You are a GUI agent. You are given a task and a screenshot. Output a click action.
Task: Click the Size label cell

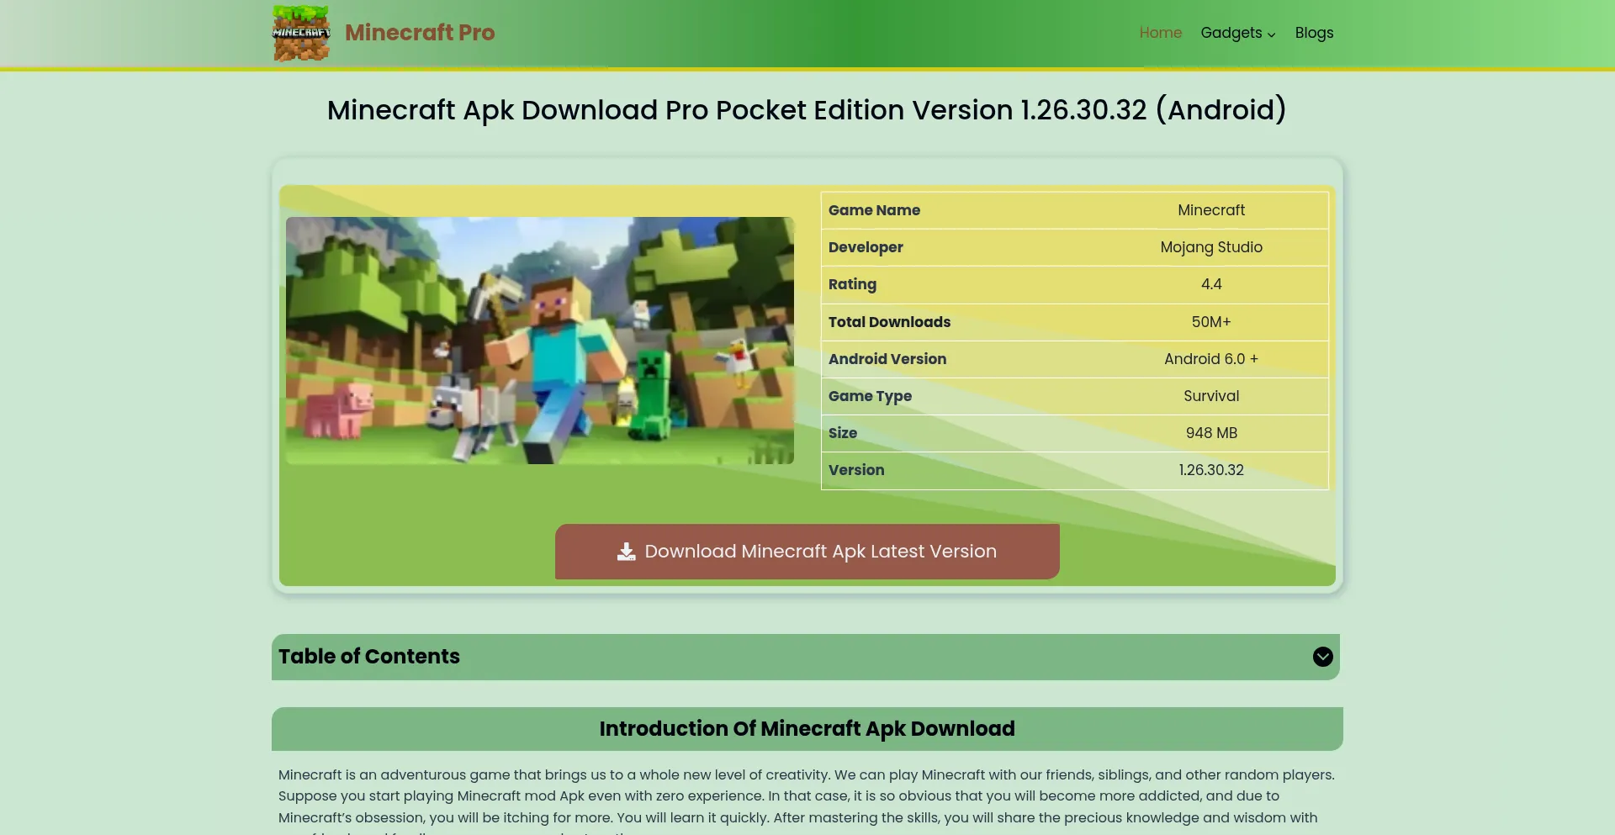[x=958, y=433]
